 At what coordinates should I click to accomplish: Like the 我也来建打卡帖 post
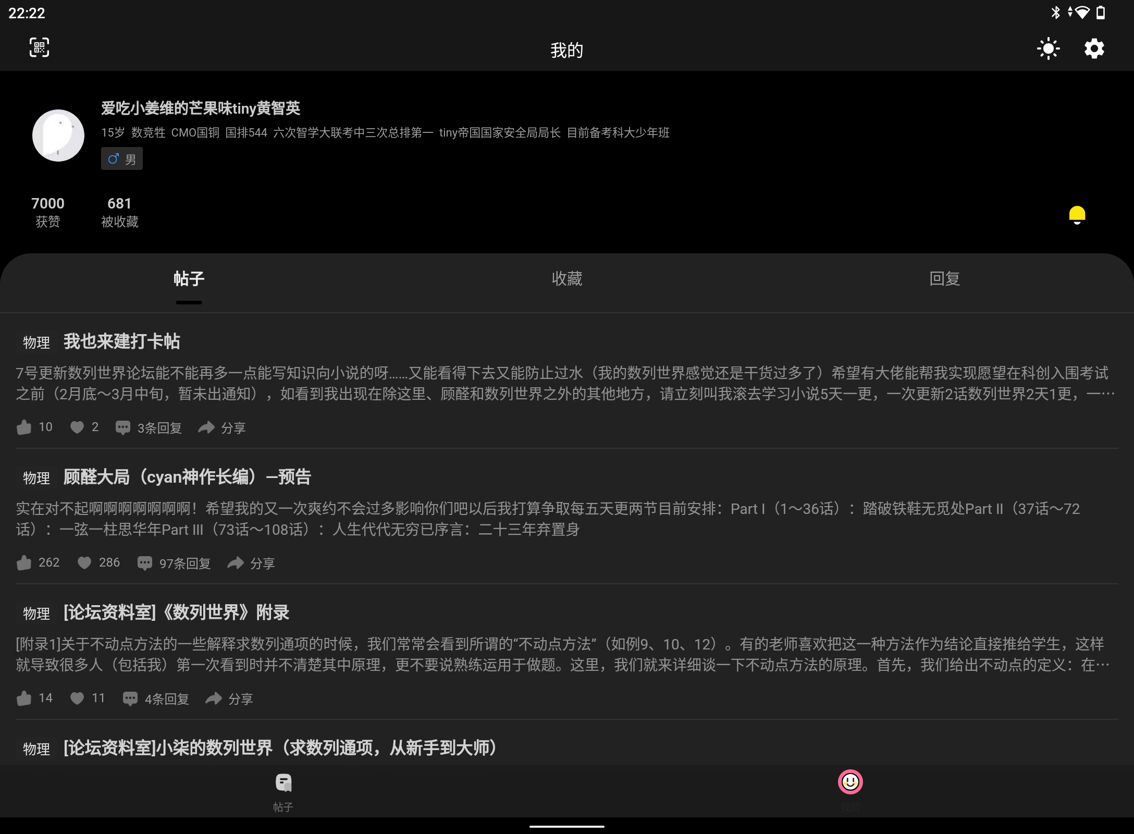pyautogui.click(x=24, y=427)
